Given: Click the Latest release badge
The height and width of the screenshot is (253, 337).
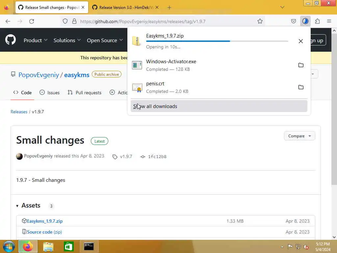Looking at the screenshot, I should pos(99,141).
